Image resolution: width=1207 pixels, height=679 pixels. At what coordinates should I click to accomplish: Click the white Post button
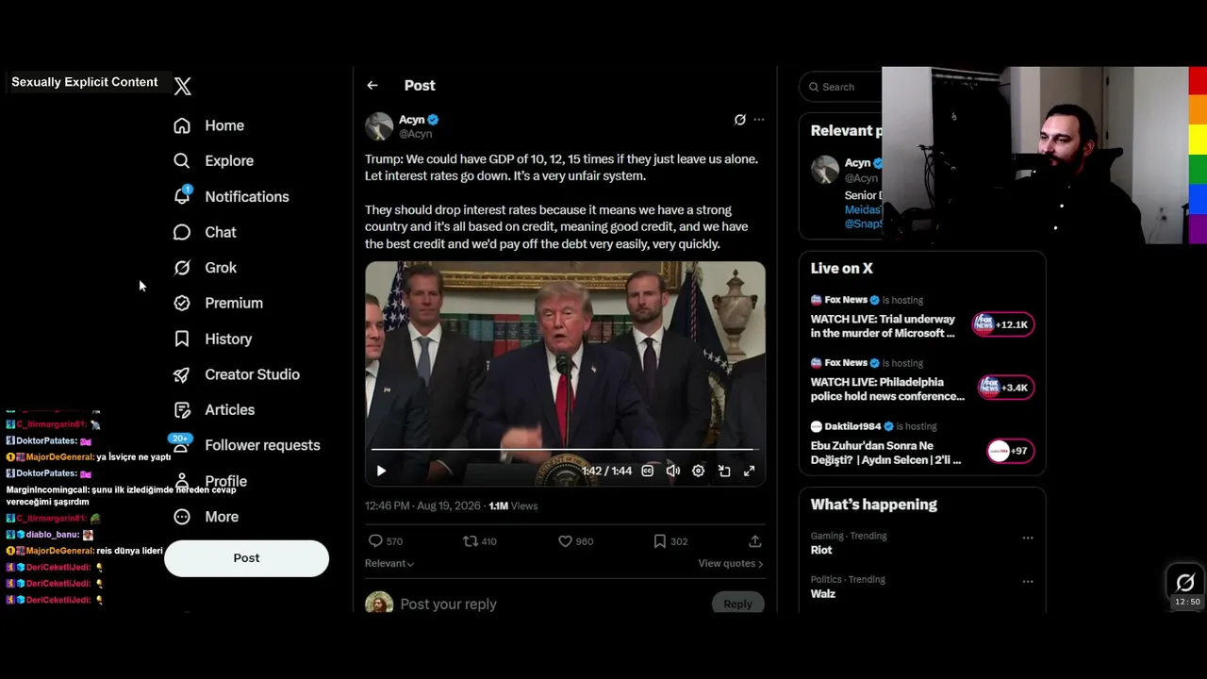(246, 558)
